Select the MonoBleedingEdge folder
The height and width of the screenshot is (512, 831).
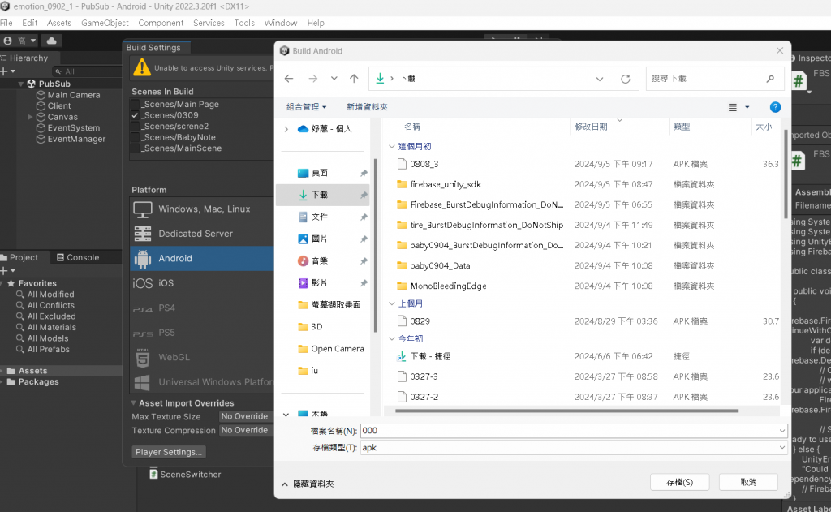(x=448, y=286)
